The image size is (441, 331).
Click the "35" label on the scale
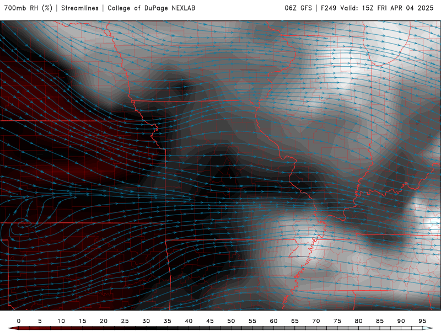168,321
